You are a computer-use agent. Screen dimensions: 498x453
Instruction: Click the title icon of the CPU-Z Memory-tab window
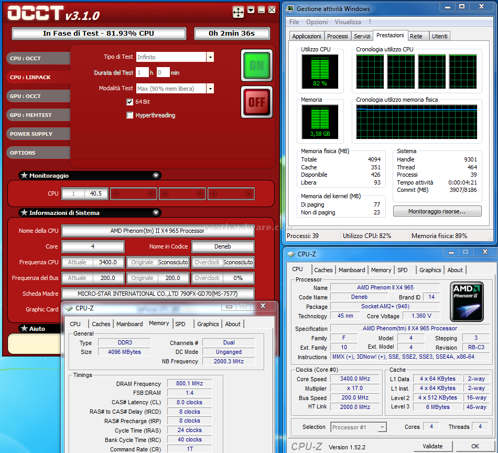[69, 308]
